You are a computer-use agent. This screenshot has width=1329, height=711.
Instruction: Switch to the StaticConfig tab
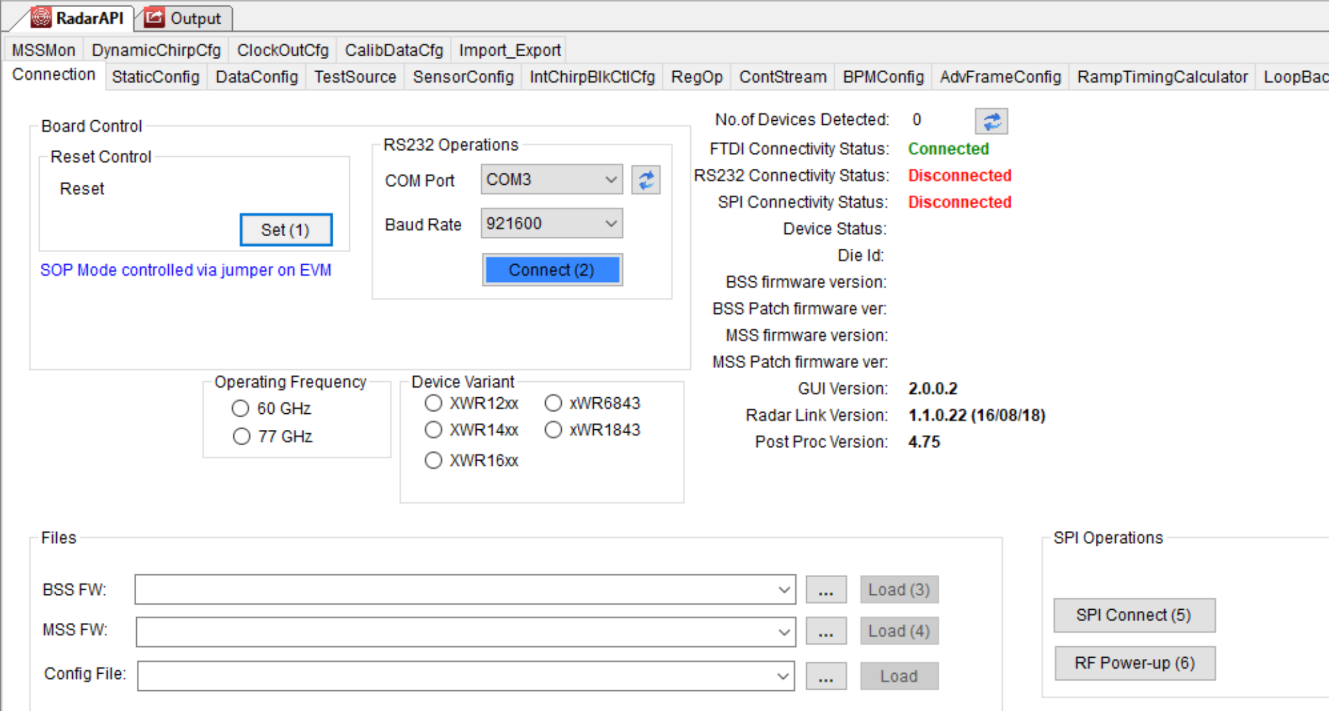click(x=156, y=77)
